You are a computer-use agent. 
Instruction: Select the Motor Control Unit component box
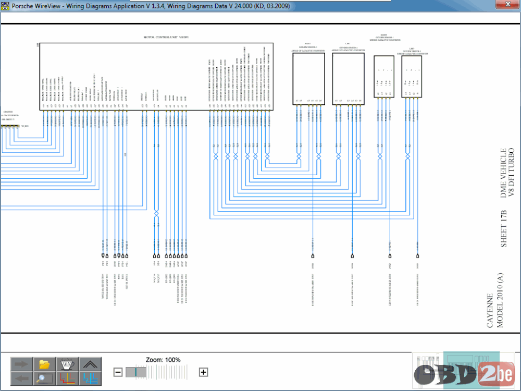[x=156, y=77]
